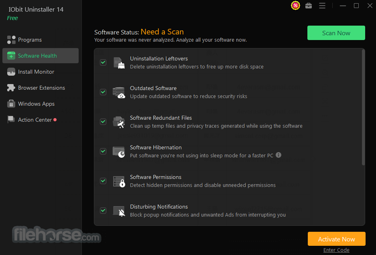Open the toolbox briefcase icon

click(309, 6)
